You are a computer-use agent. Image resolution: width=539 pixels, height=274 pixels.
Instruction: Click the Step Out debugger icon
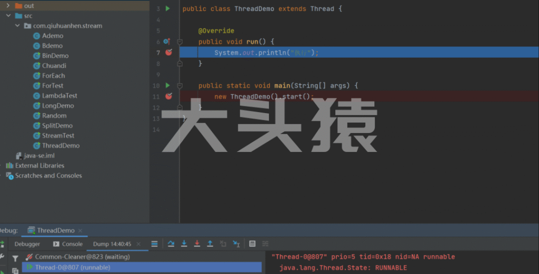pyautogui.click(x=210, y=244)
